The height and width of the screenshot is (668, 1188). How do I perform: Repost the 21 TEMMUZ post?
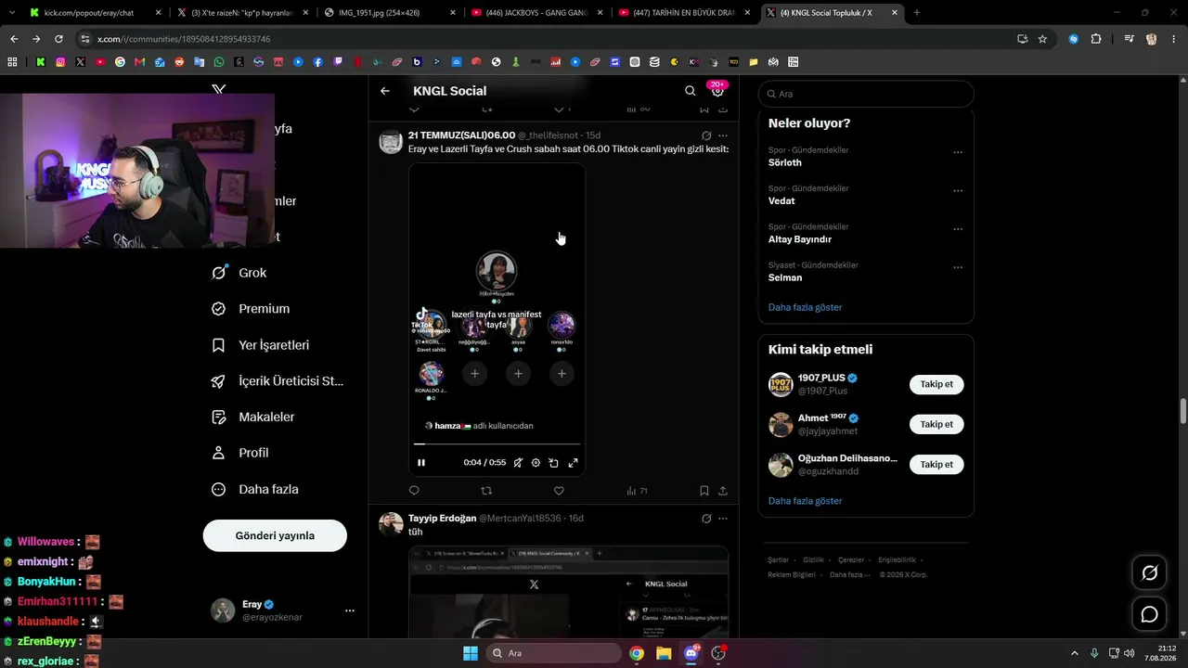(x=486, y=491)
